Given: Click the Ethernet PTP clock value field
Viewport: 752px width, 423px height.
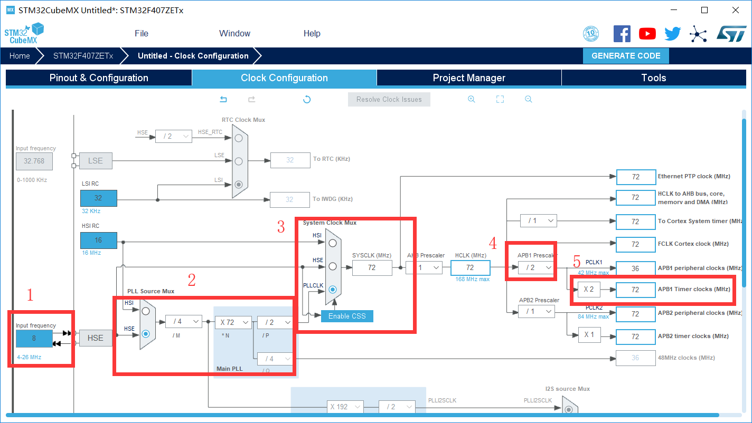Looking at the screenshot, I should [636, 177].
